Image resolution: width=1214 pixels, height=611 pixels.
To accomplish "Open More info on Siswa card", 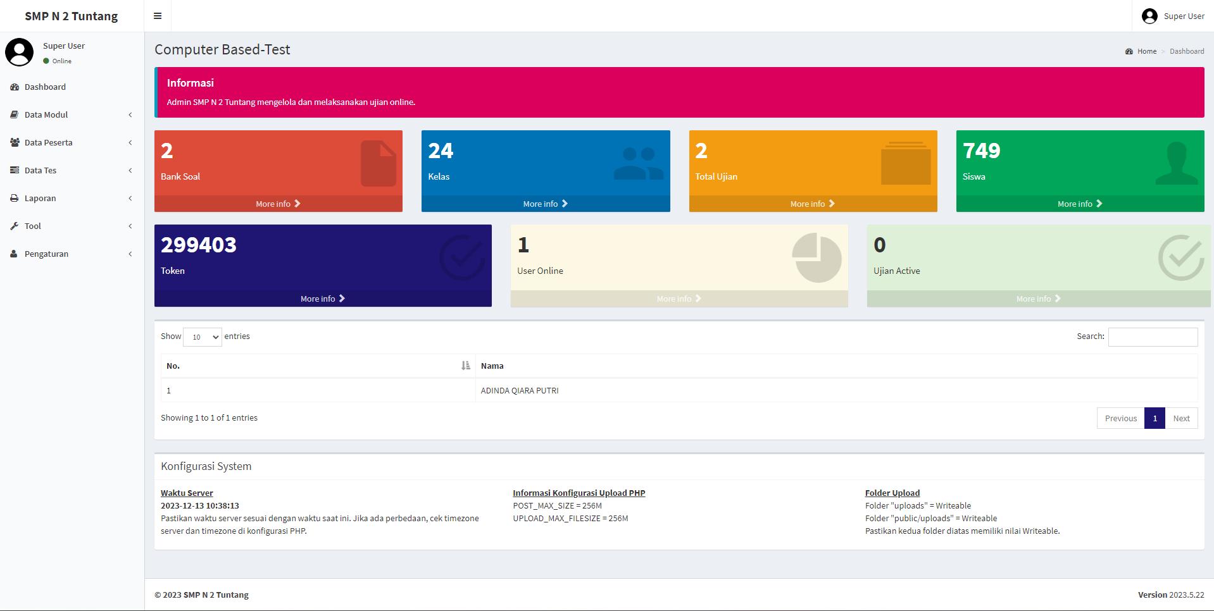I will (x=1080, y=204).
